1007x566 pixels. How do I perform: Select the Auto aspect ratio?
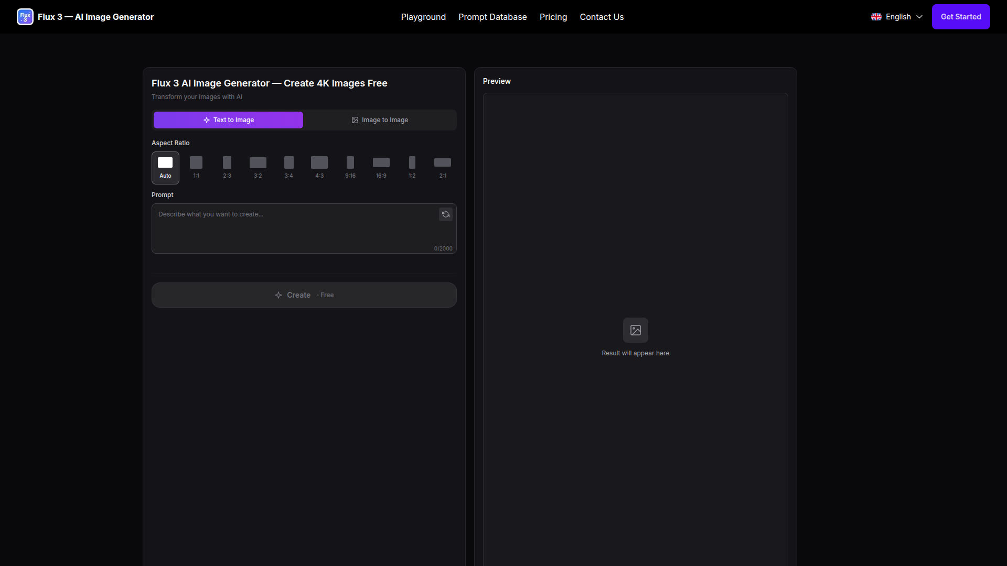coord(165,168)
